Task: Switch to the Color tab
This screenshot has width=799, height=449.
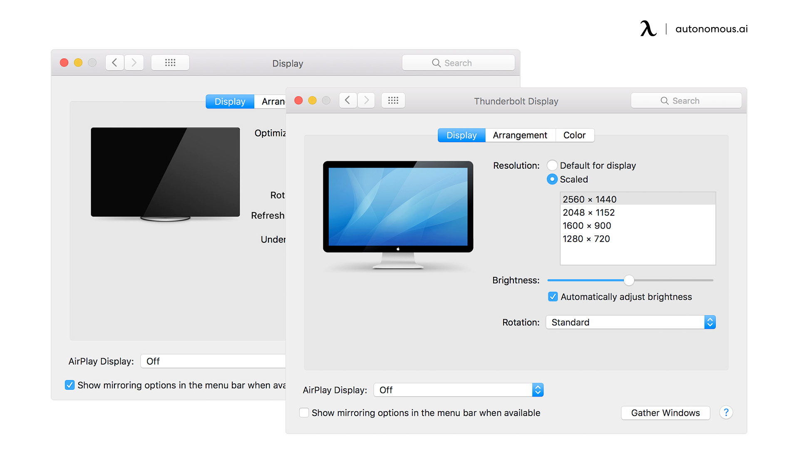Action: [x=574, y=135]
